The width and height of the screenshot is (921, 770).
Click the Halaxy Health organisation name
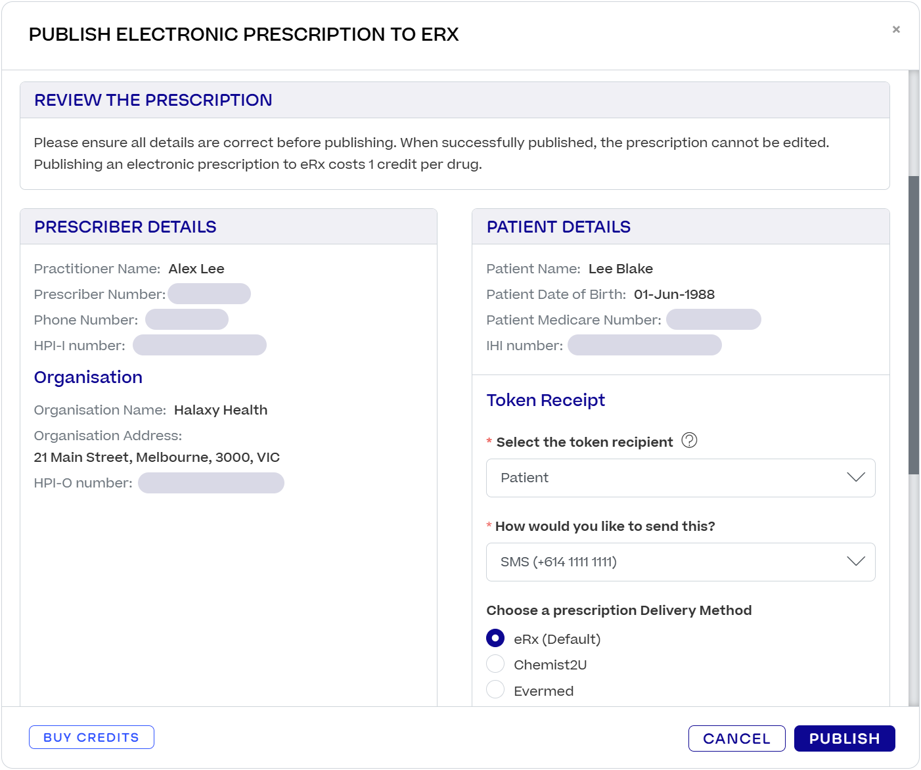221,410
